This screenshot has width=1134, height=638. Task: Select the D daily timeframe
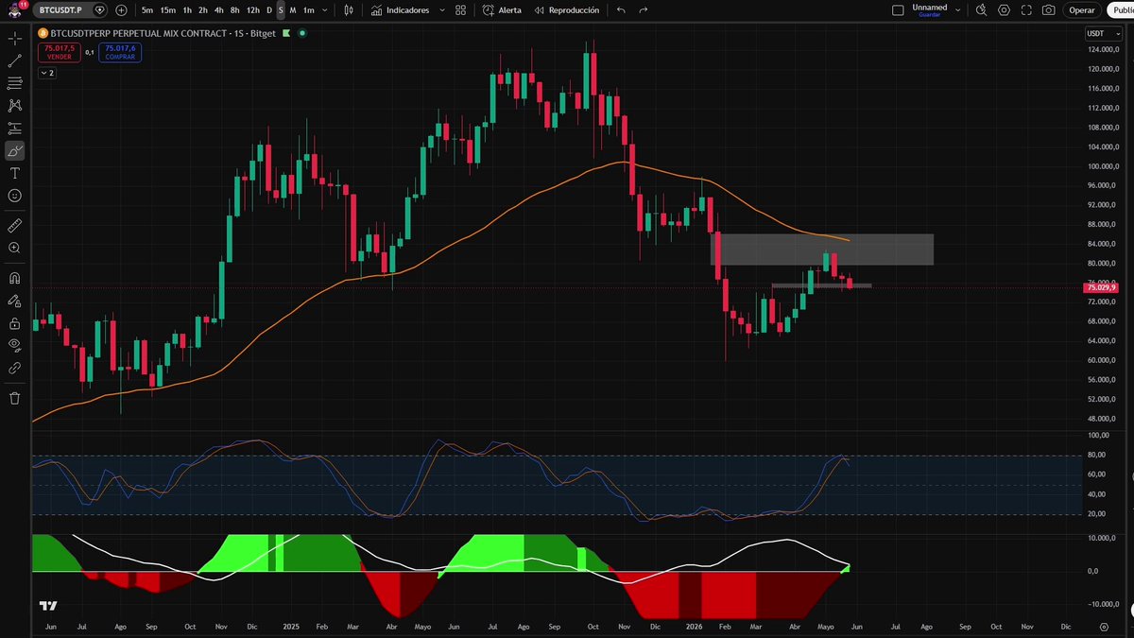[x=269, y=10]
